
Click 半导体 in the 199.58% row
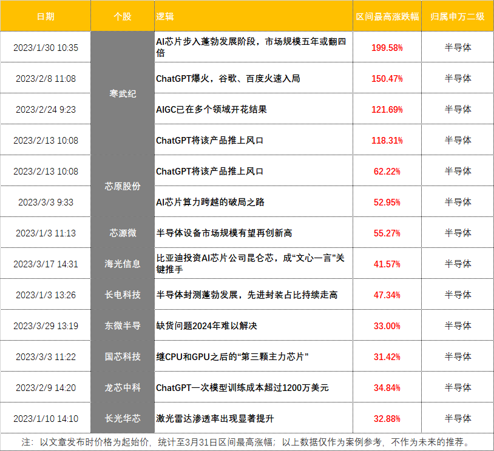[x=458, y=47]
